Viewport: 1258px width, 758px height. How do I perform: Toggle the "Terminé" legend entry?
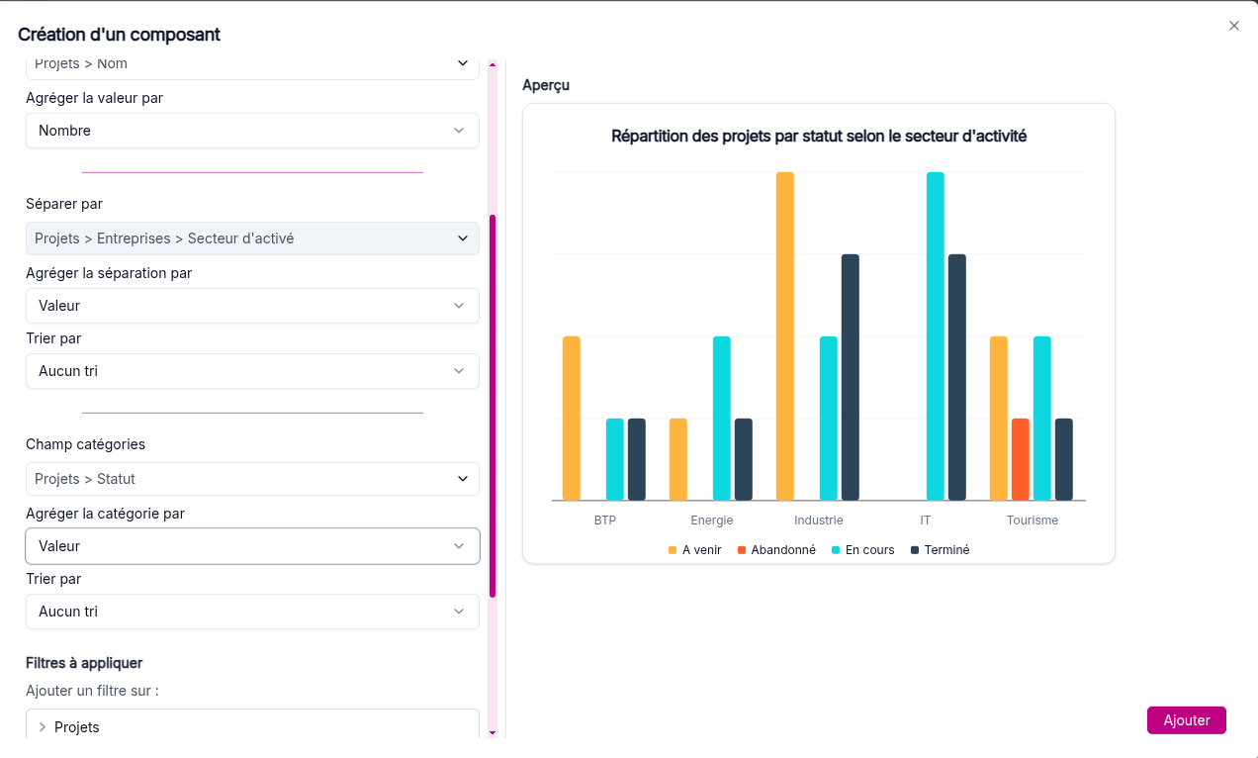947,549
